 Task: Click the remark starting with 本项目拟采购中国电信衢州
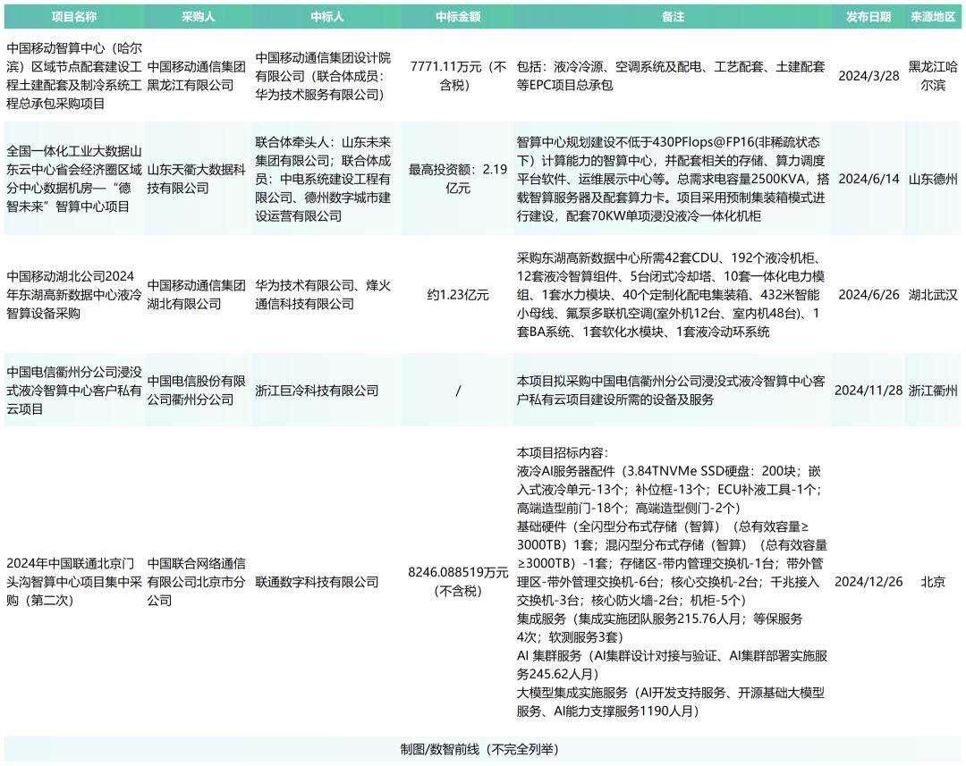pyautogui.click(x=670, y=390)
